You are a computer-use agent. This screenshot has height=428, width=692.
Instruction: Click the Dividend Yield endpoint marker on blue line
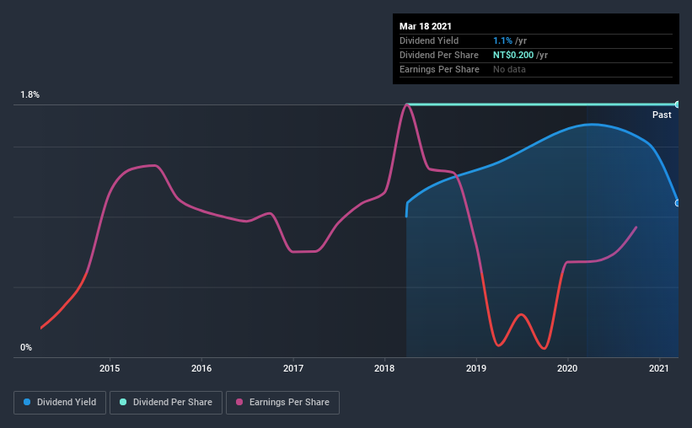coord(677,203)
